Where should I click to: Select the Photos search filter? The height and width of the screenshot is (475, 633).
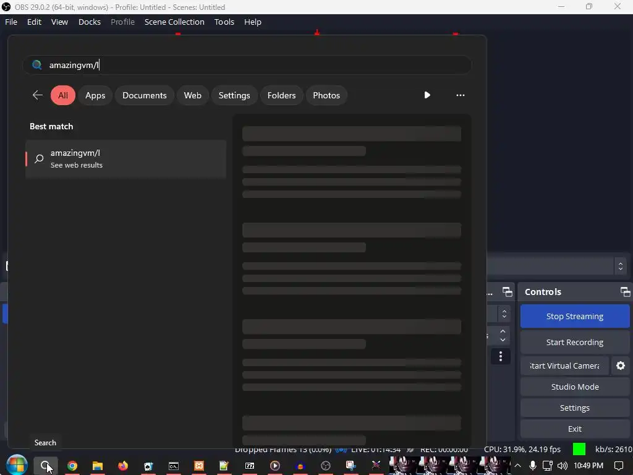326,95
